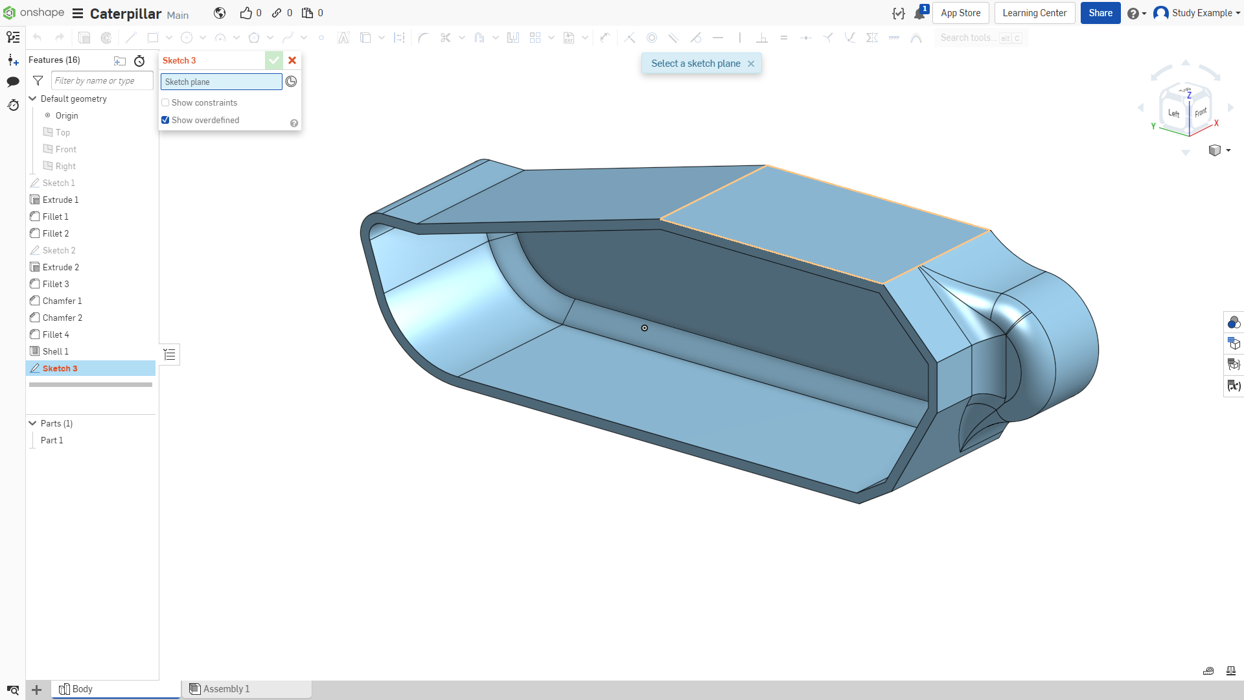Click the stopwatch regeneration times icon
The image size is (1244, 700).
tap(139, 61)
